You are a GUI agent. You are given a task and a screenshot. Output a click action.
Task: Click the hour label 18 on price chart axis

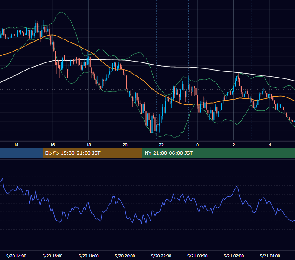(88, 145)
